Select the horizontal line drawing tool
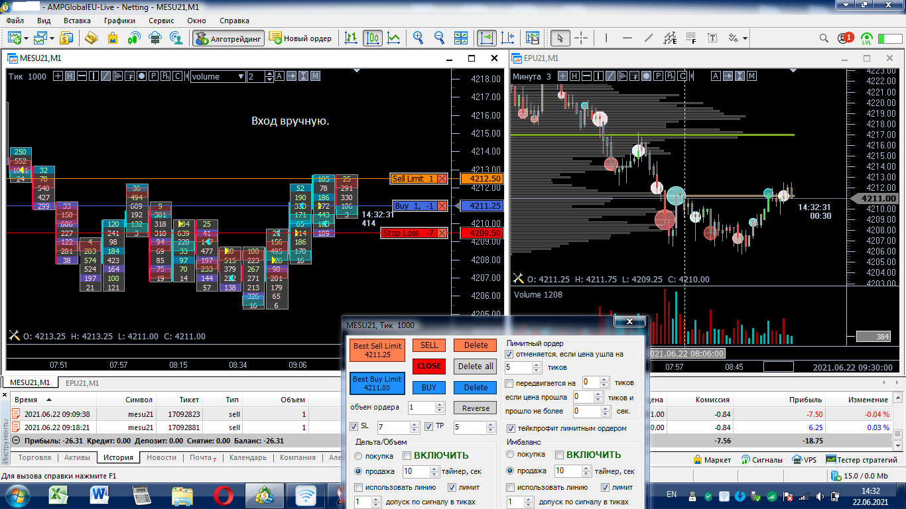The image size is (906, 509). click(x=627, y=38)
